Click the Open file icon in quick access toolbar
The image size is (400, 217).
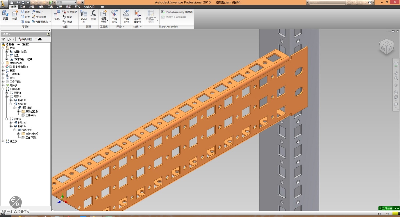tap(18, 2)
